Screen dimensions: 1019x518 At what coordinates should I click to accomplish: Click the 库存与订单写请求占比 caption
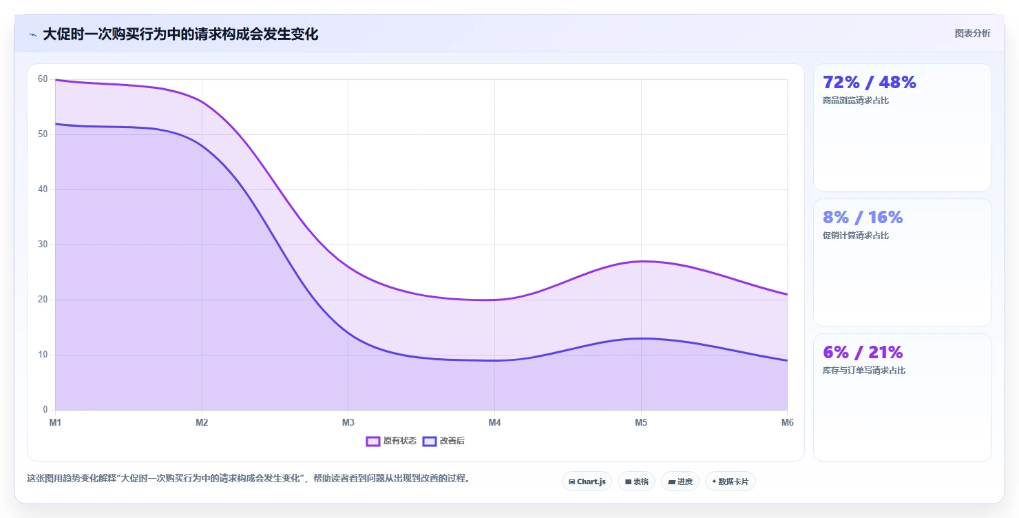(864, 371)
